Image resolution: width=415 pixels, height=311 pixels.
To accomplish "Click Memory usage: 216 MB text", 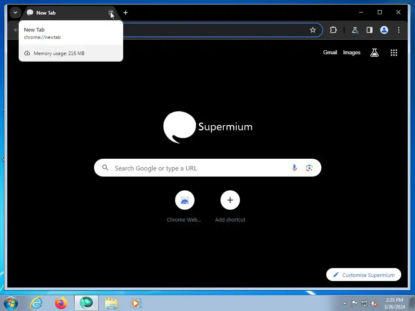I will [x=59, y=53].
